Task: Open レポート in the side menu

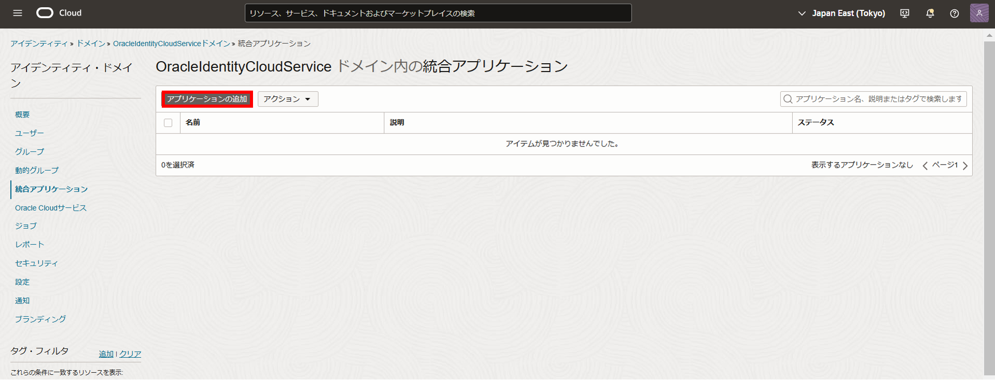Action: click(x=30, y=244)
